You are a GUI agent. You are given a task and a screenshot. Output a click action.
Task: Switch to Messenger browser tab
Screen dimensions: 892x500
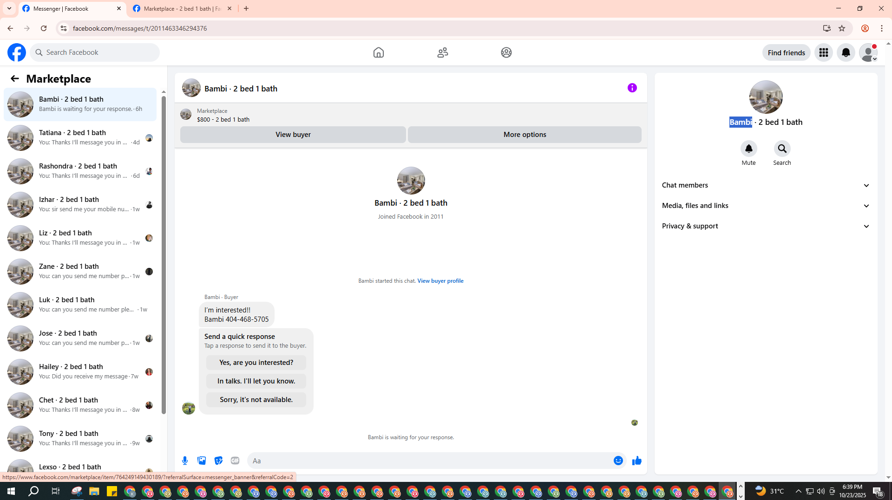click(x=72, y=8)
